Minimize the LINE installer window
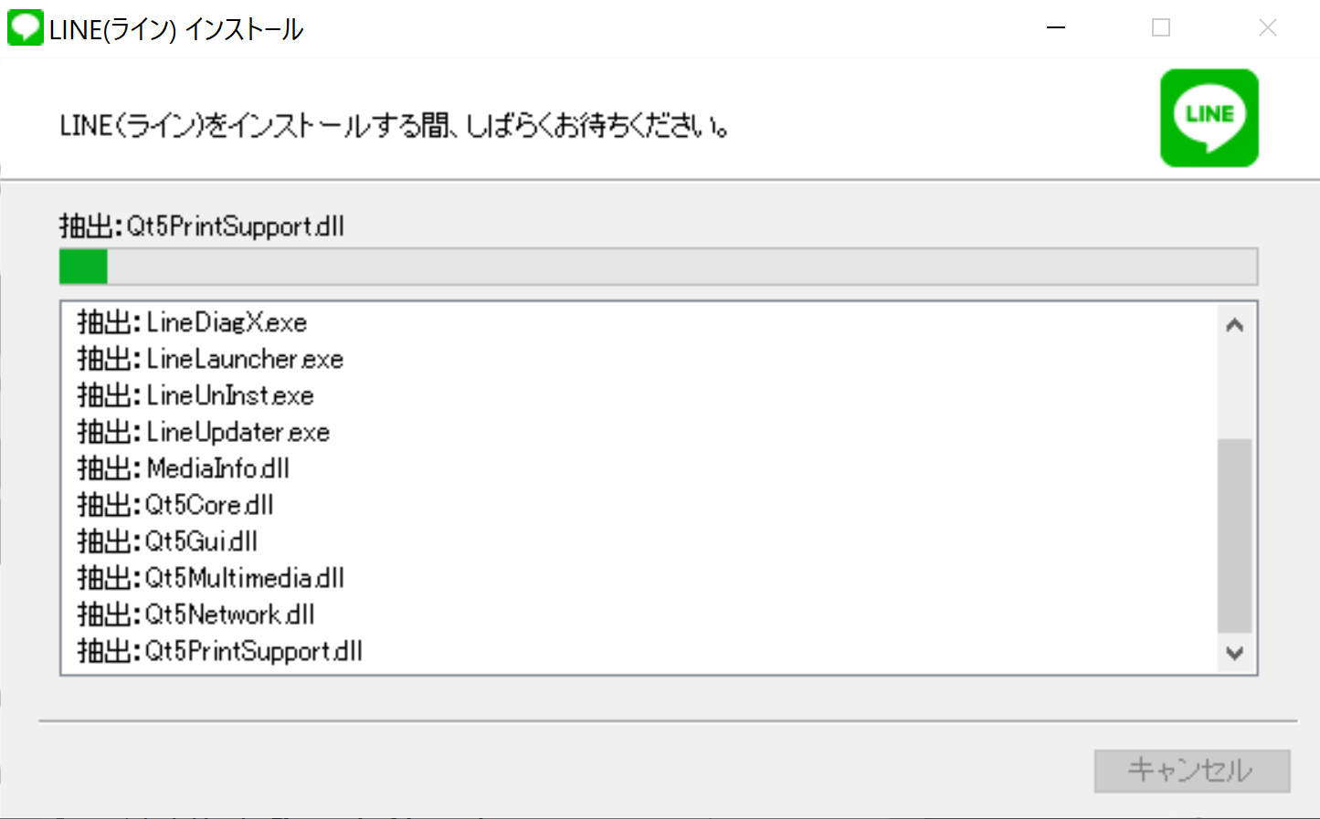This screenshot has width=1320, height=819. [x=1056, y=28]
